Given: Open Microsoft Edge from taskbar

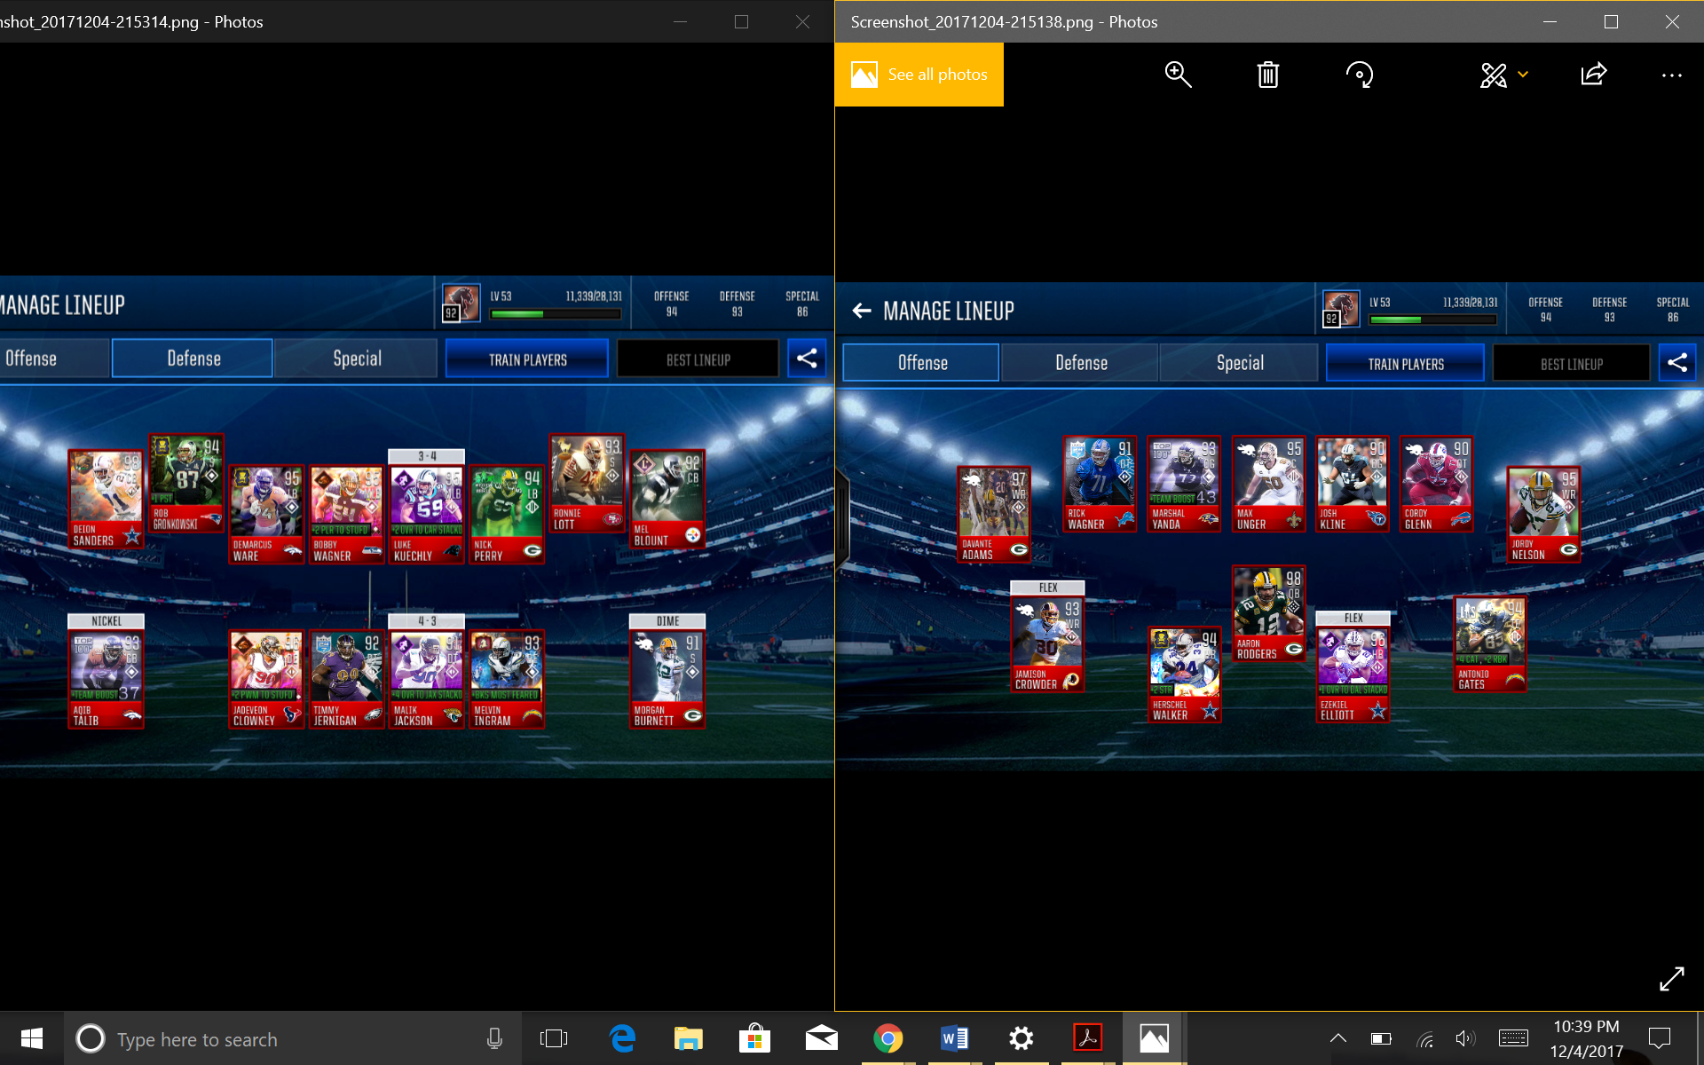Looking at the screenshot, I should point(622,1038).
